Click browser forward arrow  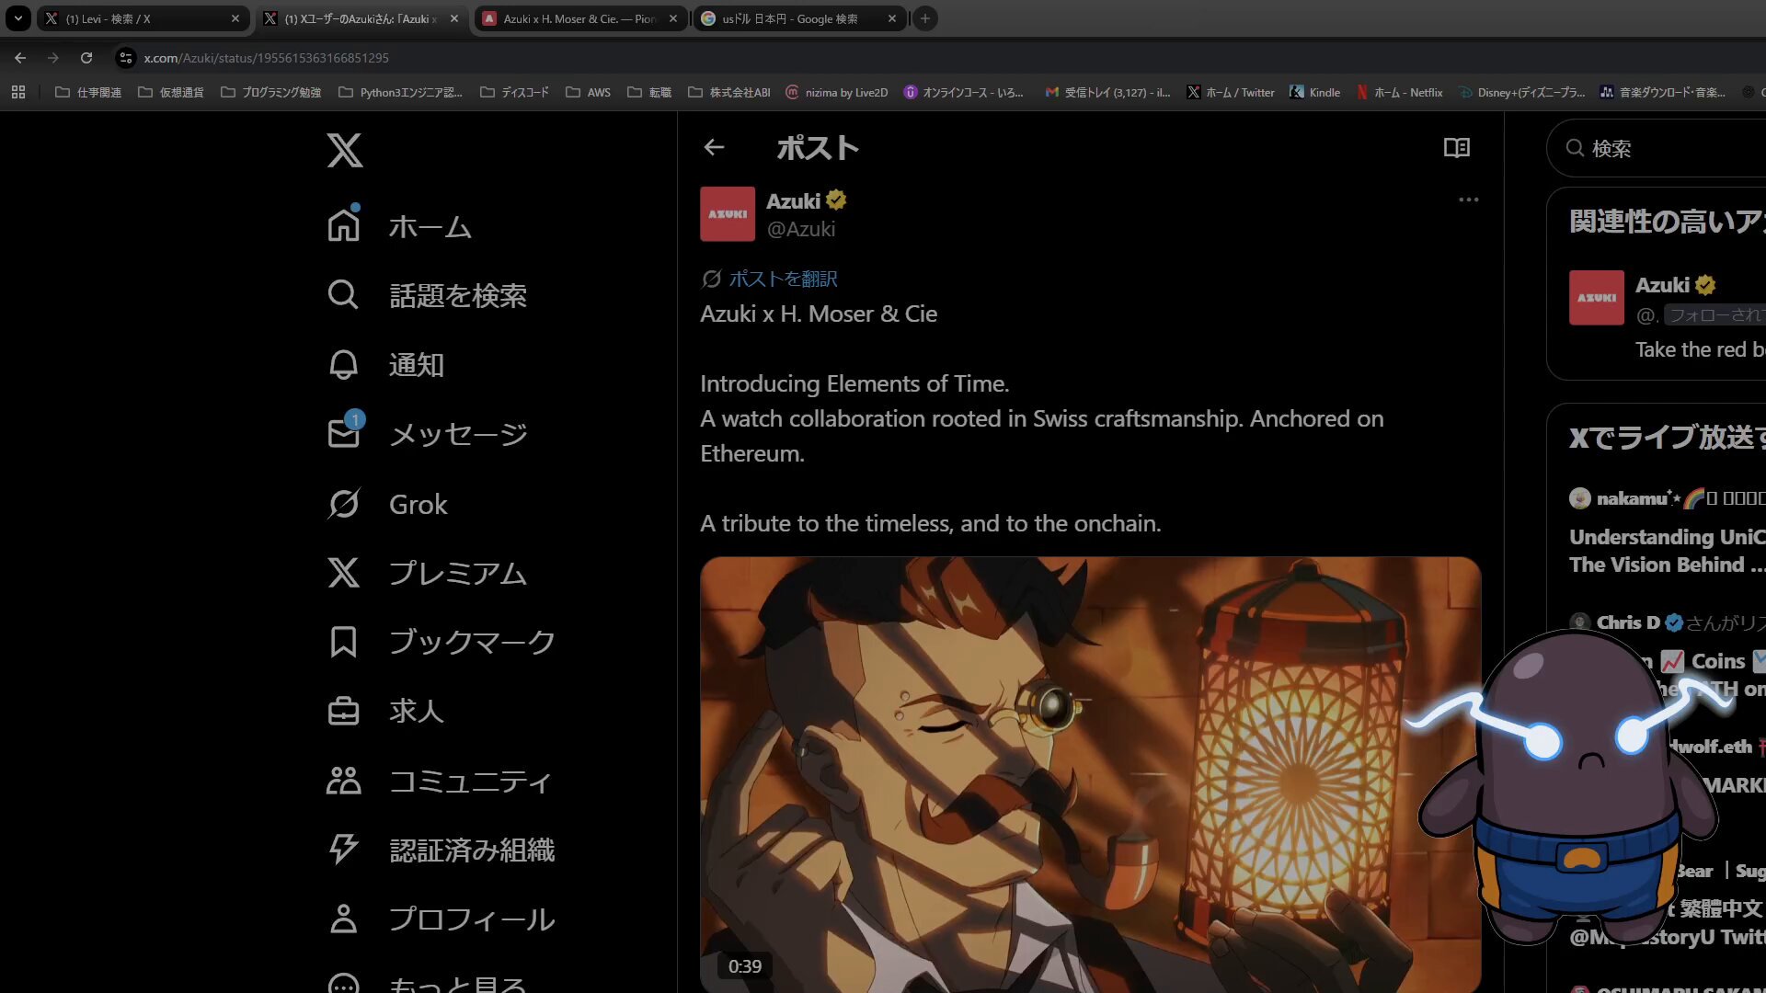(53, 58)
